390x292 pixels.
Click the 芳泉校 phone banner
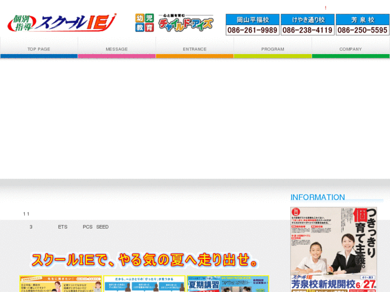(363, 25)
